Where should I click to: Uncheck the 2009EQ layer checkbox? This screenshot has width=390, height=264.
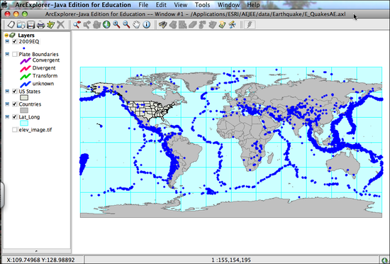[15, 42]
